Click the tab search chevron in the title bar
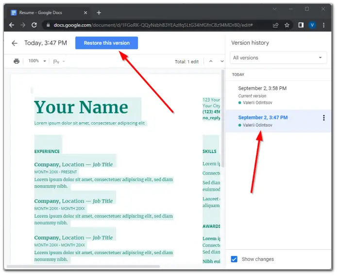The height and width of the screenshot is (276, 338). (x=275, y=9)
